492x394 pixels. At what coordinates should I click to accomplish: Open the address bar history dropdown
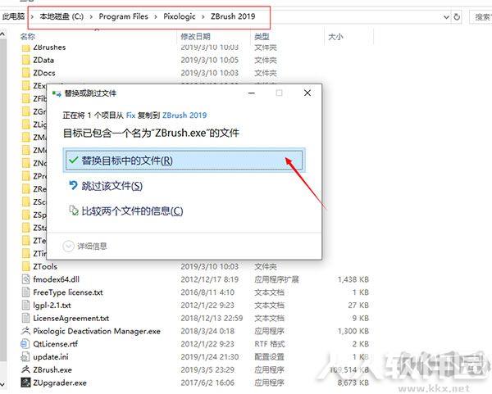click(446, 17)
